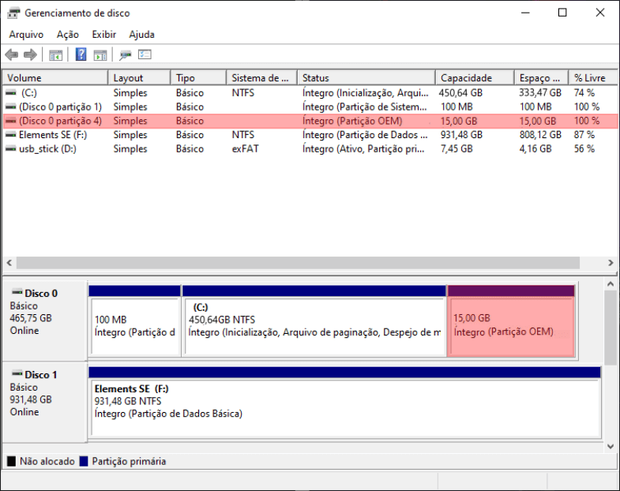This screenshot has height=491, width=620.
Task: Open Help via blue question mark icon
Action: pos(81,54)
